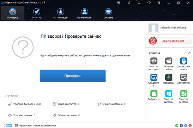Launch Очистка реестра utility
The width and height of the screenshot is (193, 128).
pos(184,97)
